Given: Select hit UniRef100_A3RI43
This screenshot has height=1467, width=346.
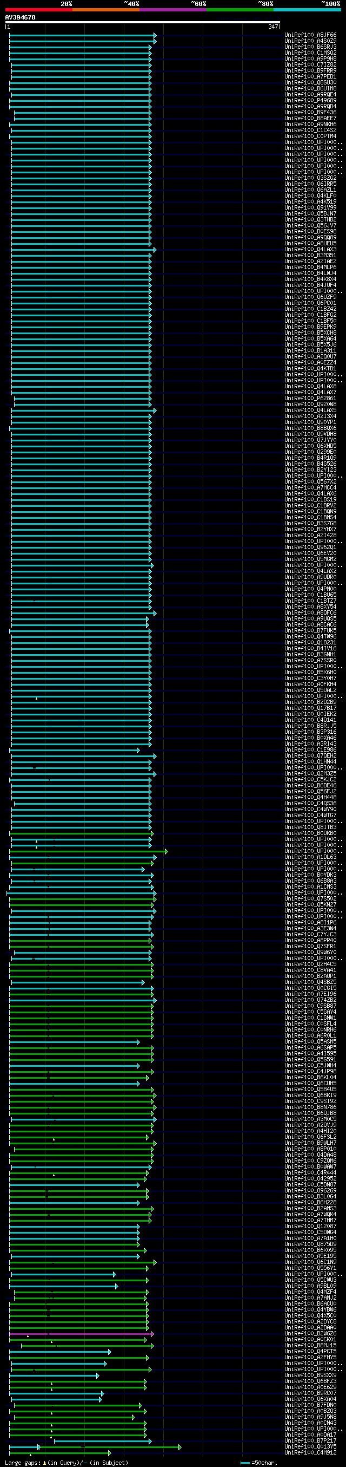Looking at the screenshot, I should (310, 744).
